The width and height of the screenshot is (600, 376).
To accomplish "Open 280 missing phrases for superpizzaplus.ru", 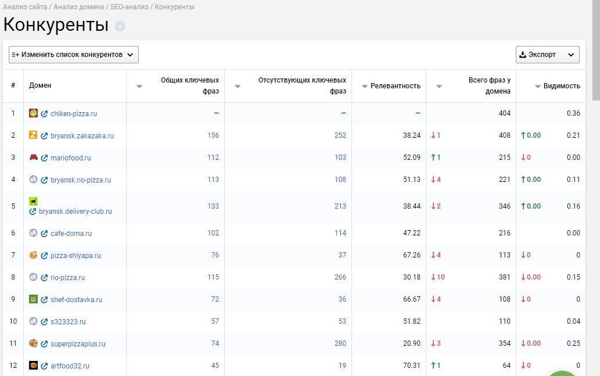I will pos(340,343).
